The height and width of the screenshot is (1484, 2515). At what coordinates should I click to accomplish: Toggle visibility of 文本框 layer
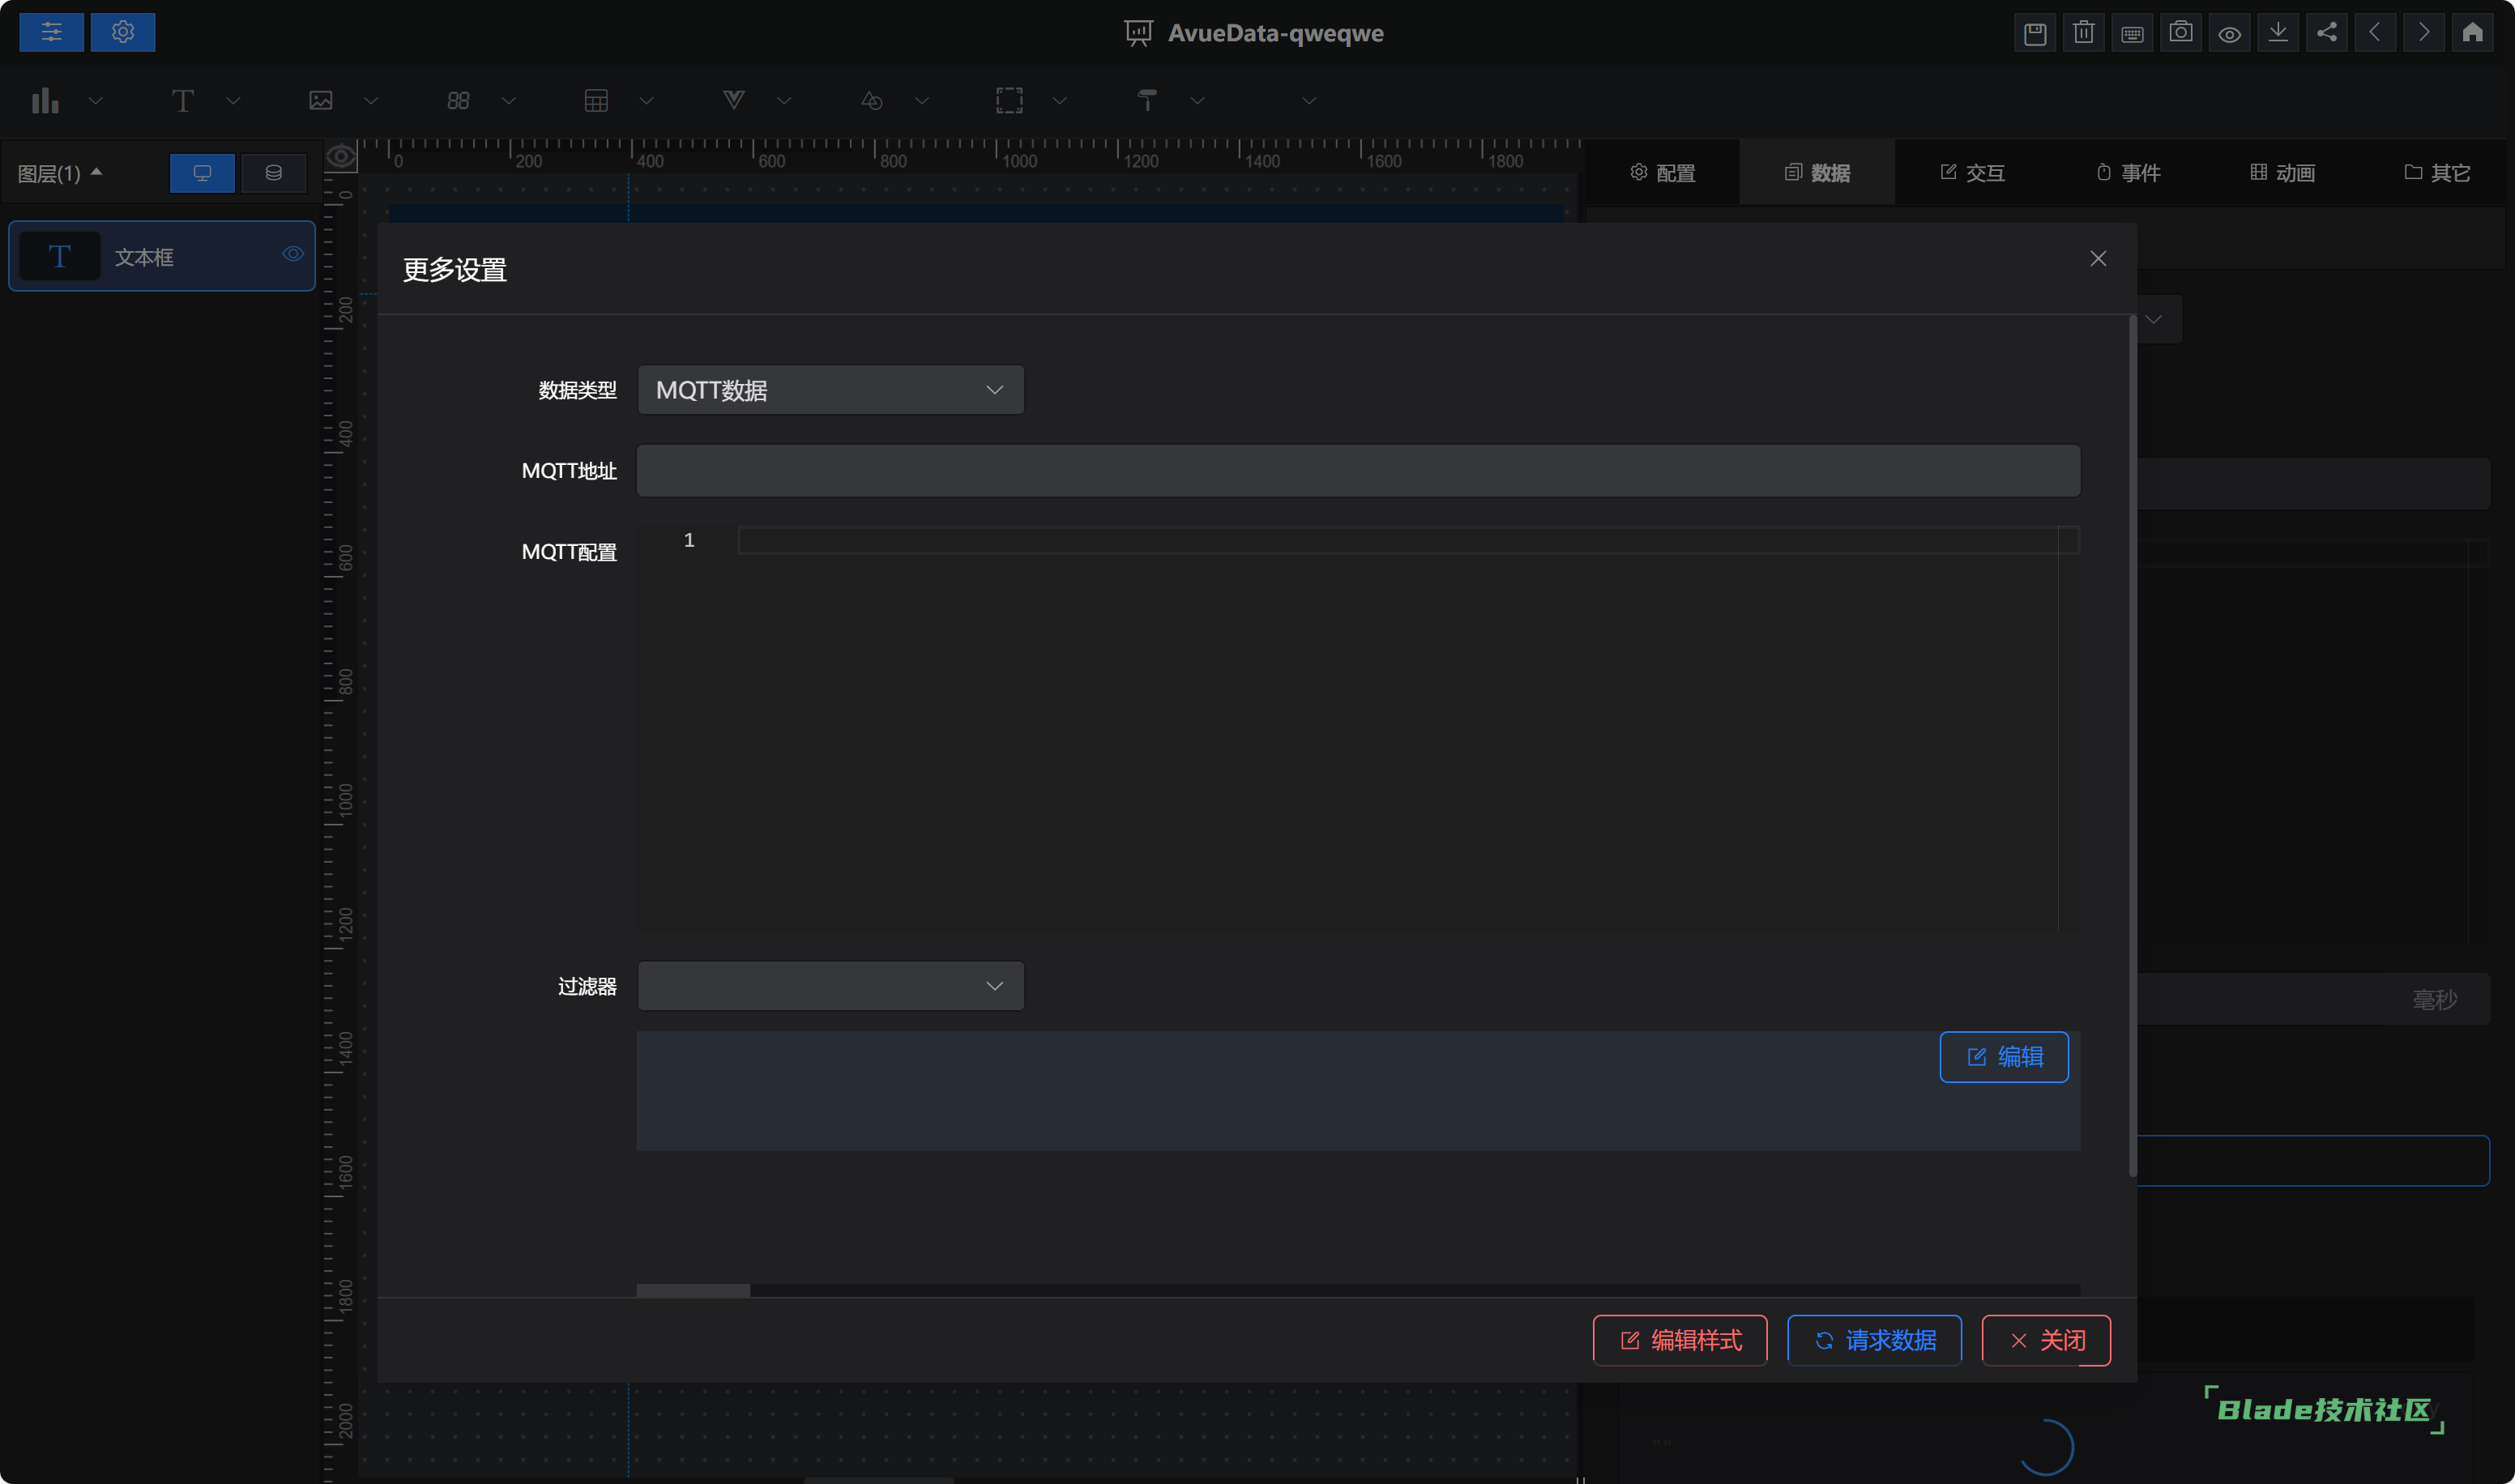(x=292, y=254)
